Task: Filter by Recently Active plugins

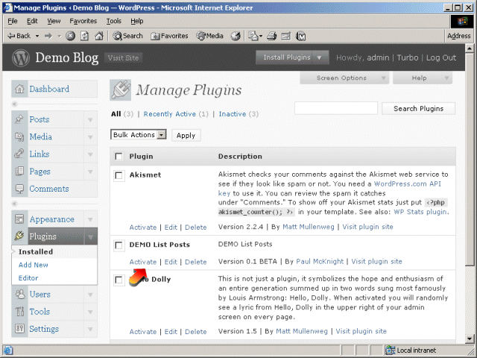Action: pyautogui.click(x=170, y=114)
